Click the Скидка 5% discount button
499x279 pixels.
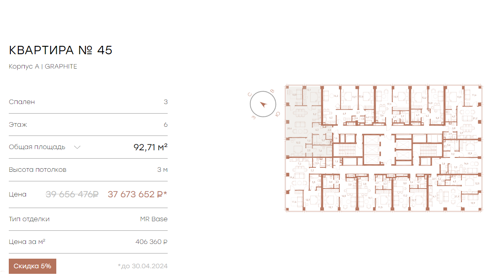[x=32, y=266]
